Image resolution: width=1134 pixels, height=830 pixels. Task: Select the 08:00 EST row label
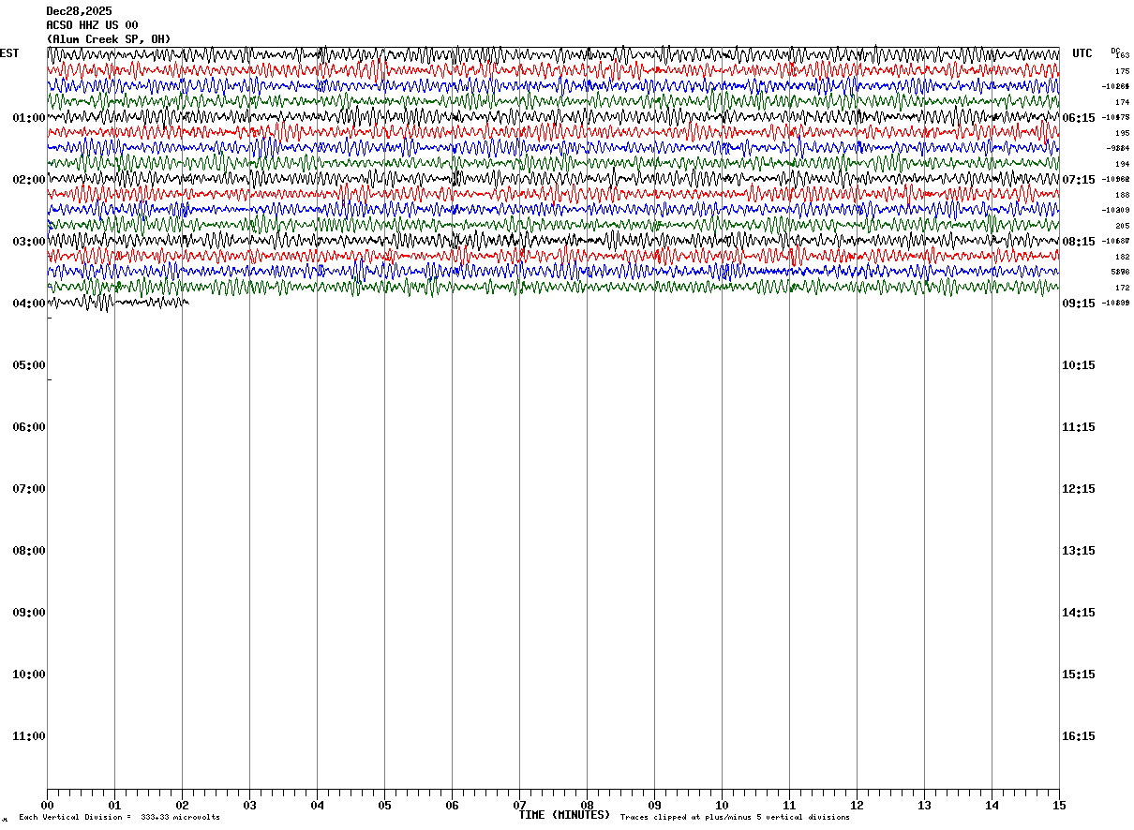click(x=29, y=551)
